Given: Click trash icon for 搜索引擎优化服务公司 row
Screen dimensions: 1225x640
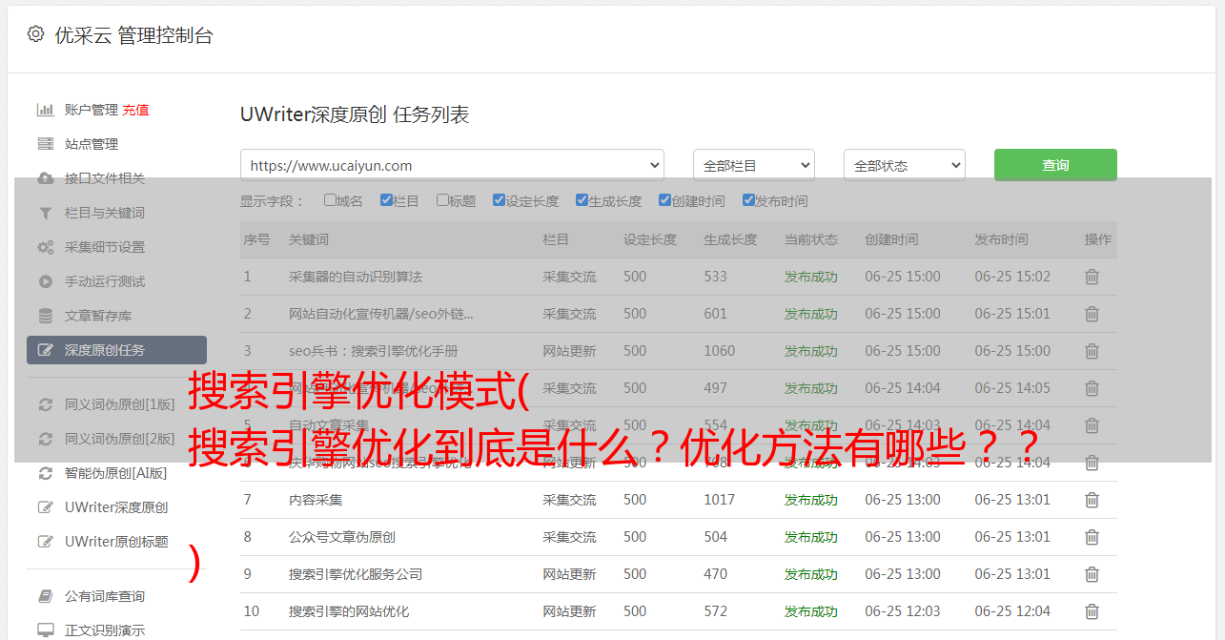Looking at the screenshot, I should (x=1092, y=574).
